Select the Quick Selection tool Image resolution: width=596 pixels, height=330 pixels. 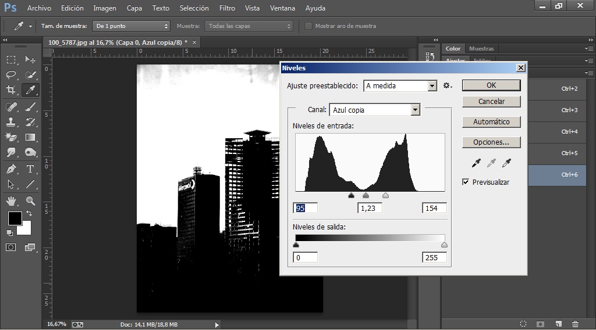click(30, 75)
